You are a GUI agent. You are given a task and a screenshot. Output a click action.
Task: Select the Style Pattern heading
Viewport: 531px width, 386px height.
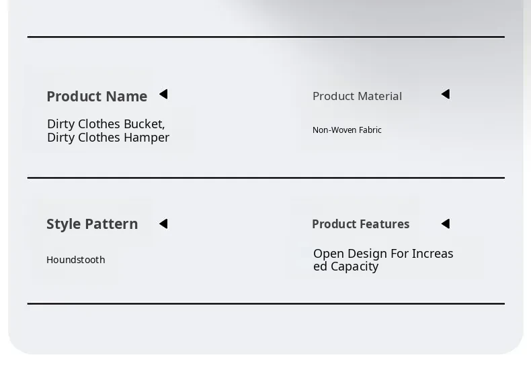(x=92, y=224)
